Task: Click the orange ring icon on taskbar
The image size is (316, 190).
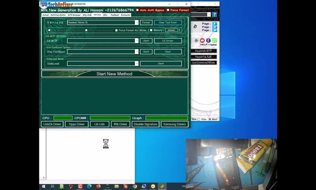Action: point(153,186)
